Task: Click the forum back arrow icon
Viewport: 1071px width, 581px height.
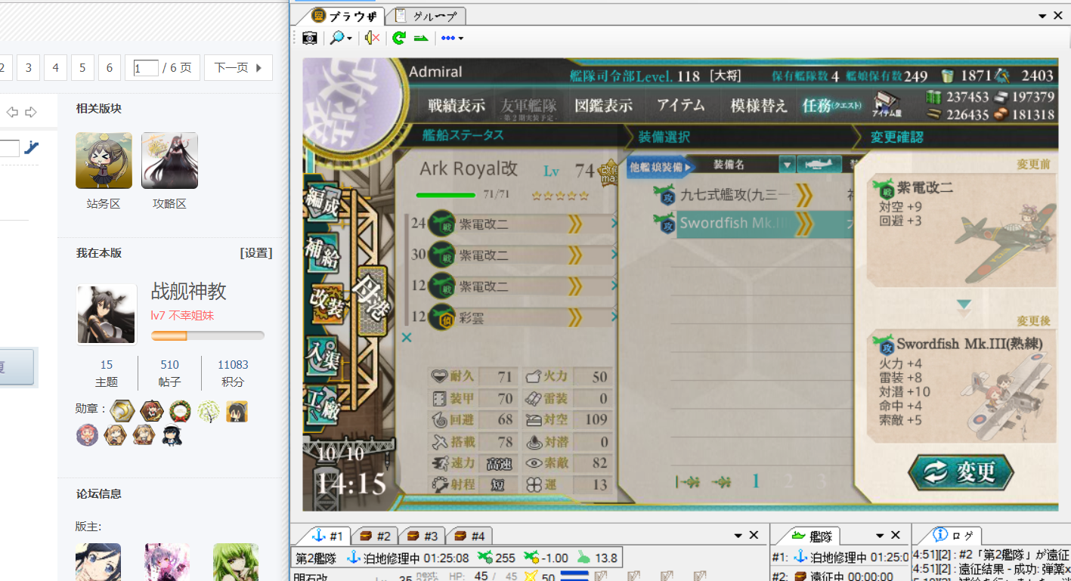Action: (12, 113)
